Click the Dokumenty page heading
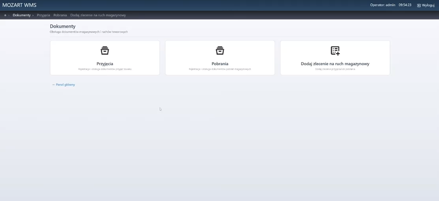Viewport: 439px width, 201px height. click(x=63, y=26)
